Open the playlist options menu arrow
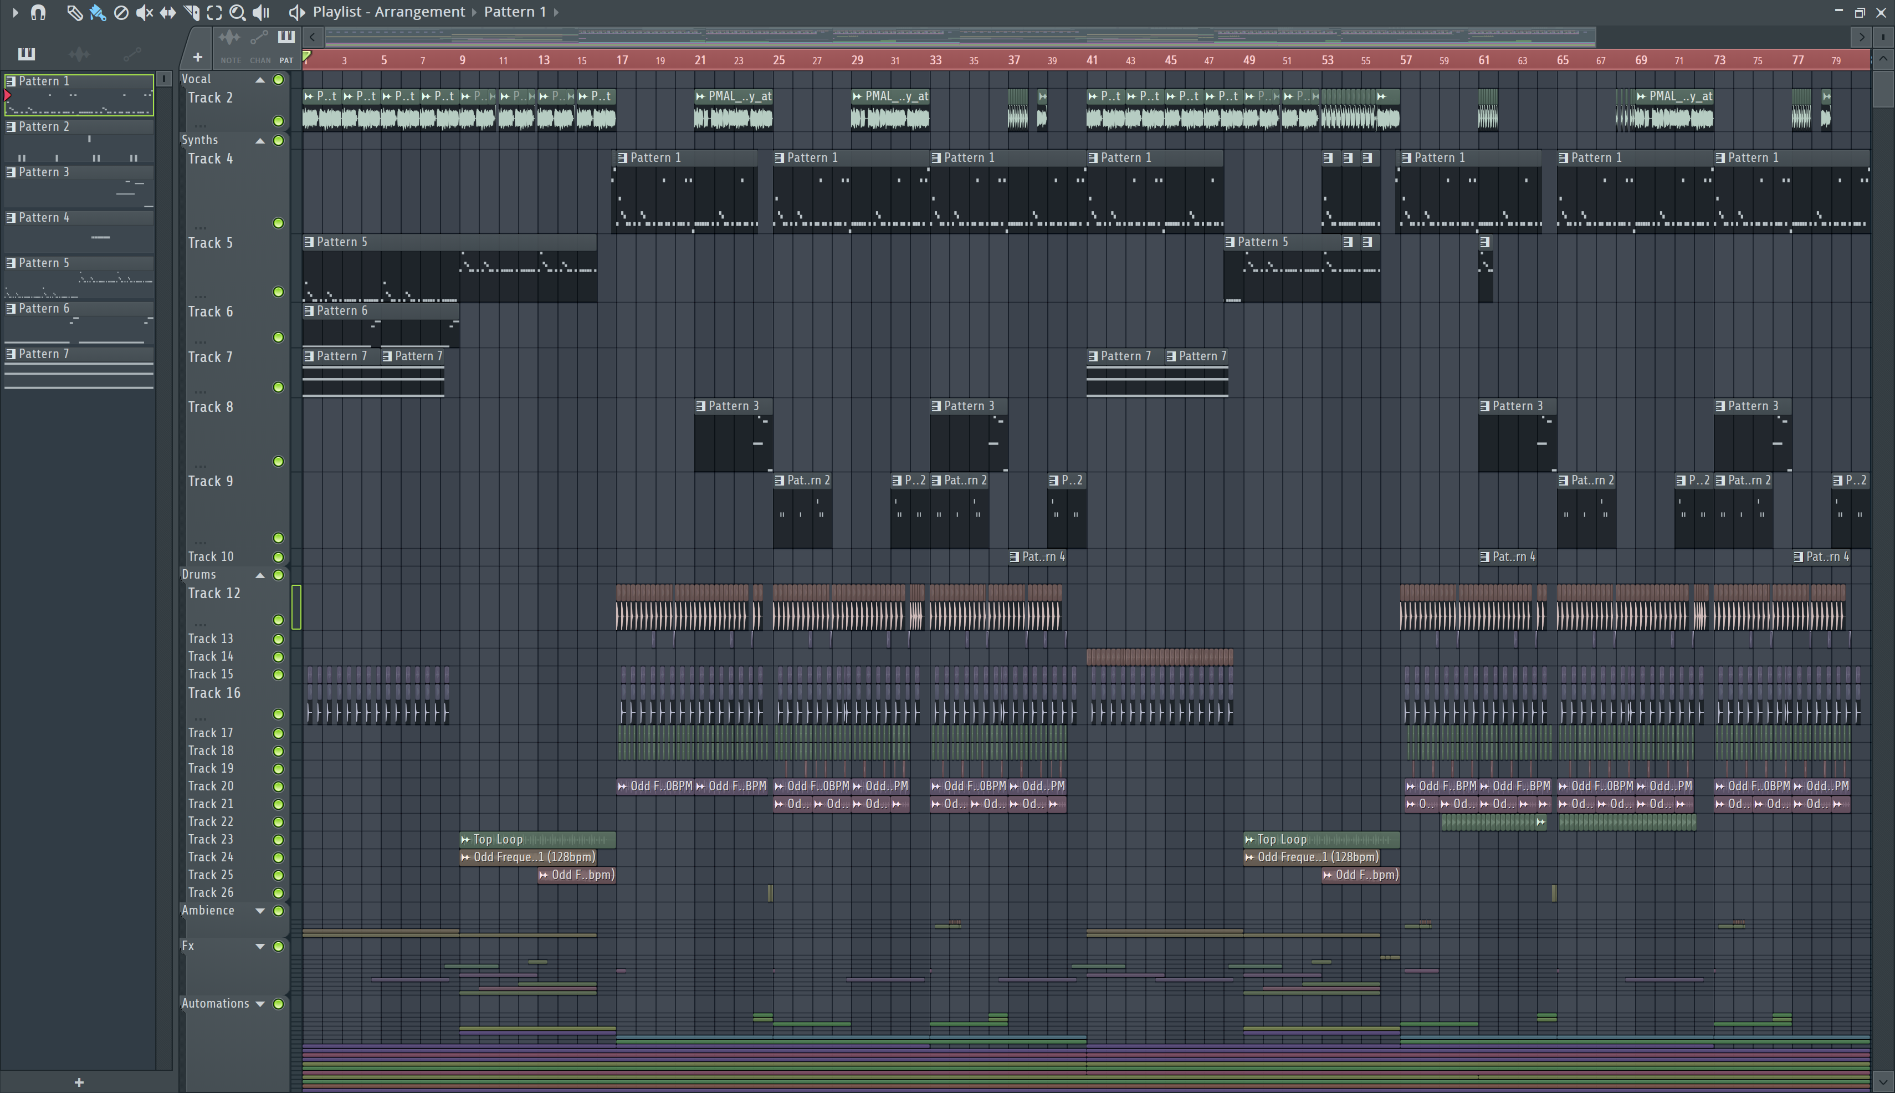This screenshot has height=1093, width=1895. coord(15,12)
